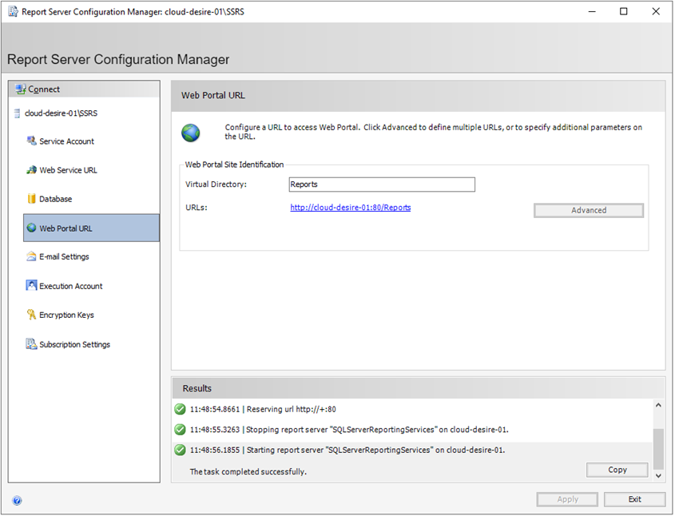This screenshot has width=675, height=516.
Task: Click the Results scrollbar down arrow
Action: pos(658,474)
